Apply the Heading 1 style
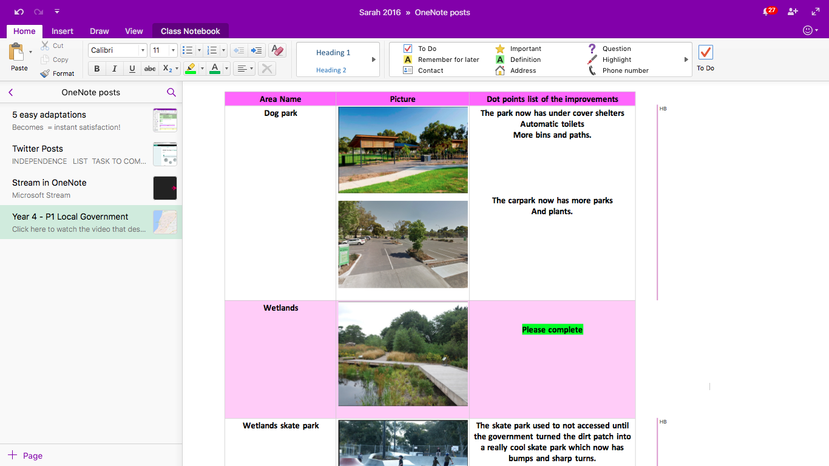This screenshot has width=829, height=466. coord(333,53)
